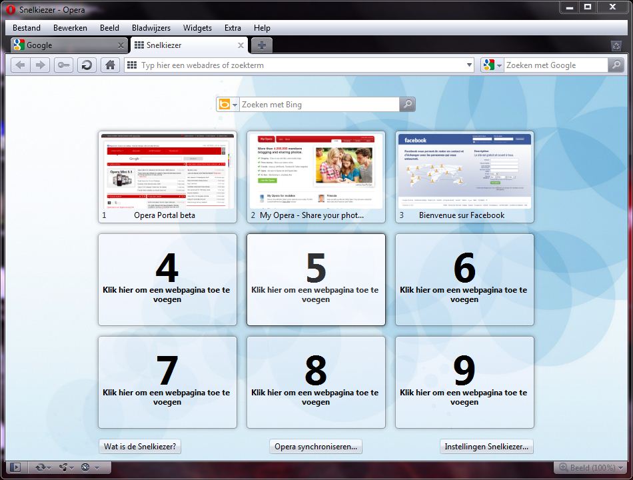633x480 pixels.
Task: Open the Beeld menu
Action: click(109, 28)
